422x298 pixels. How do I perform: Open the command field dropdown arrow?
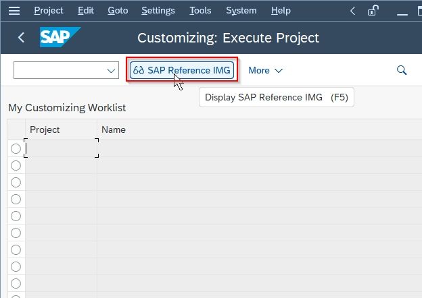111,71
